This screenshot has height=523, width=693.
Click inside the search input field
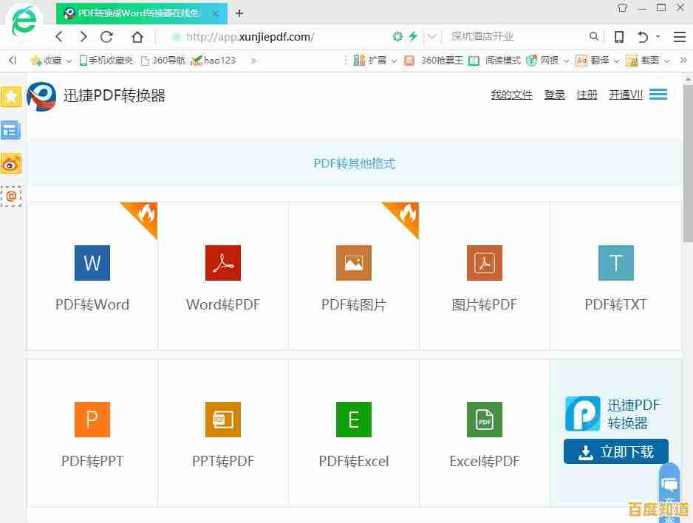click(x=517, y=35)
